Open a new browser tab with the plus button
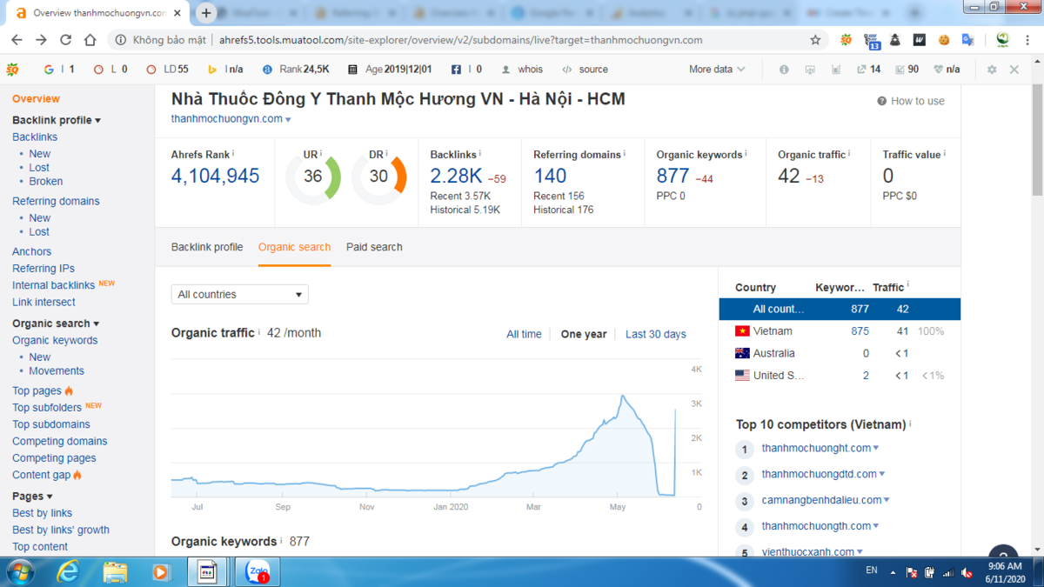The width and height of the screenshot is (1044, 587). pyautogui.click(x=206, y=13)
